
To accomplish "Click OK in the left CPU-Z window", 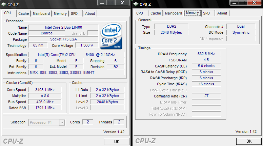I will pyautogui.click(x=117, y=142).
